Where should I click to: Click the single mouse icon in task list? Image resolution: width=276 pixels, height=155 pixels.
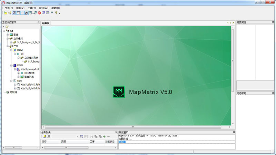pos(91,136)
